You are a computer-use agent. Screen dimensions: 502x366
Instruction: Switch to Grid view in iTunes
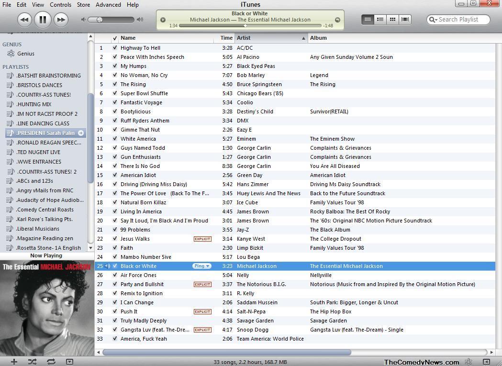392,19
